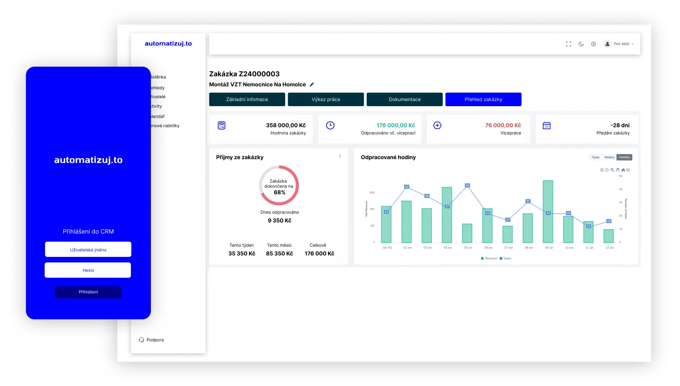The height and width of the screenshot is (386, 680).
Task: Enter fullscreen mode via header icon
Action: [x=569, y=44]
